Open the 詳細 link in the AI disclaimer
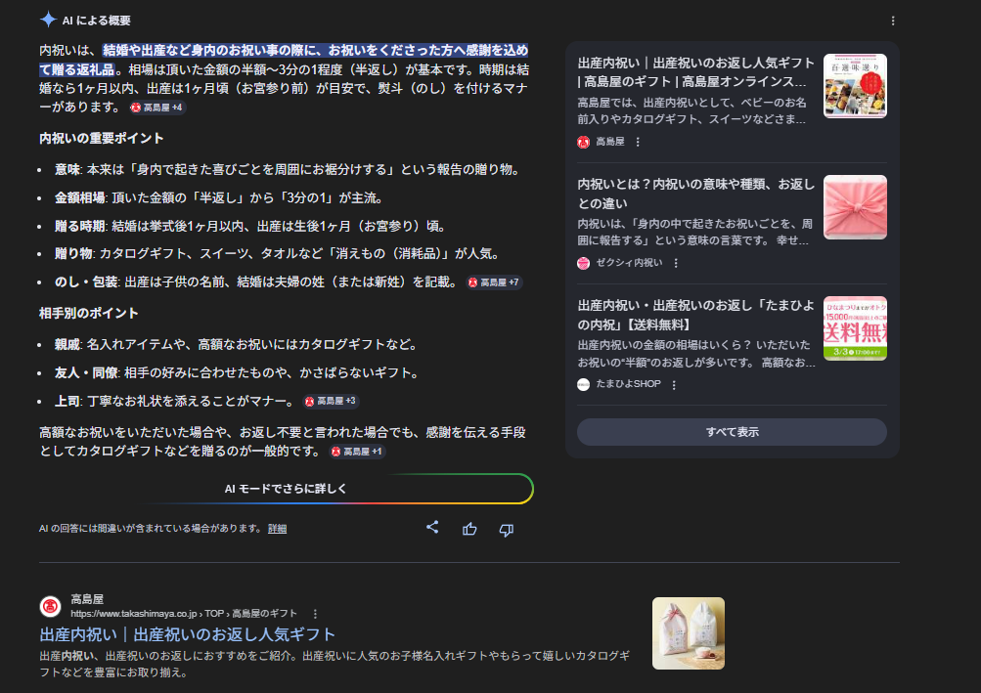This screenshot has height=693, width=981. tap(278, 529)
